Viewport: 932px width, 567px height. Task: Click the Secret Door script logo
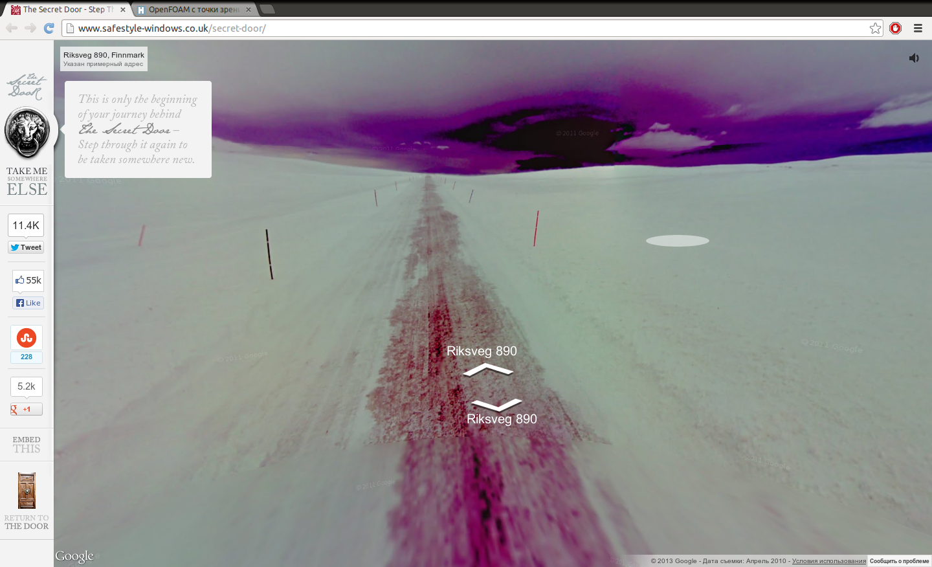(x=27, y=86)
